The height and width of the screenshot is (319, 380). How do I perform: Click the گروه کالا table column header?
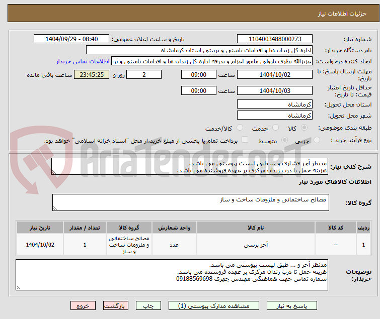(129, 228)
